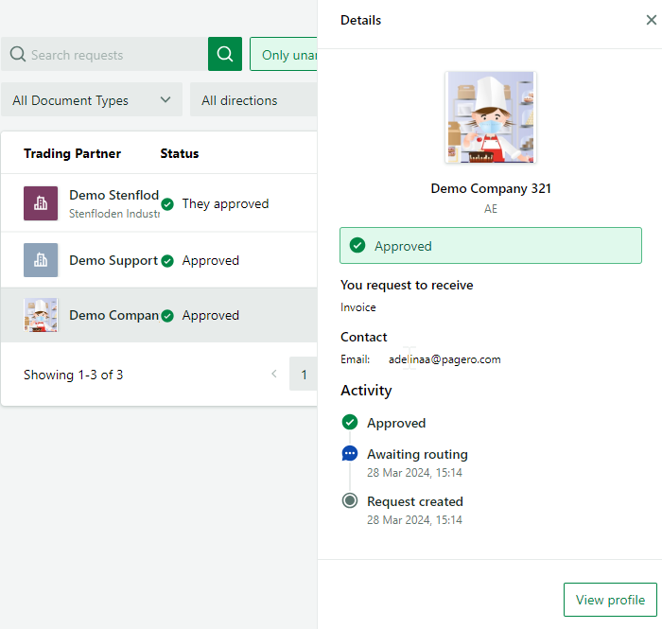This screenshot has width=662, height=629.
Task: Click the Activity section heading
Action: pyautogui.click(x=366, y=391)
